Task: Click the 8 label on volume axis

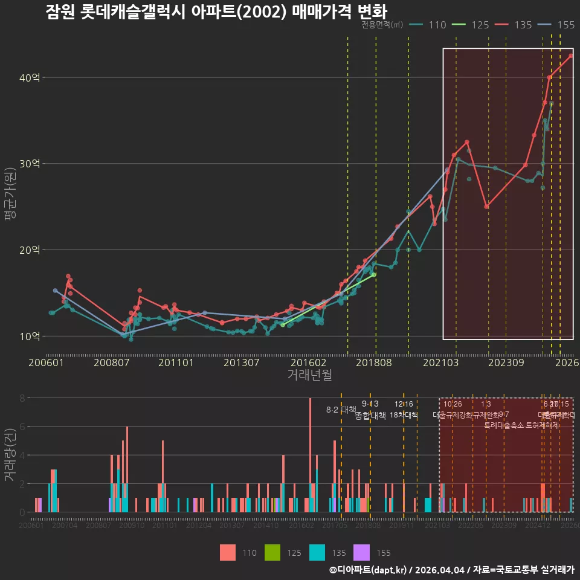Action: [x=22, y=398]
